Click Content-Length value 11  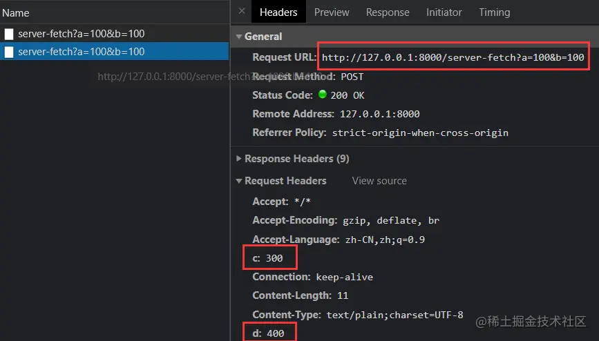coord(343,295)
